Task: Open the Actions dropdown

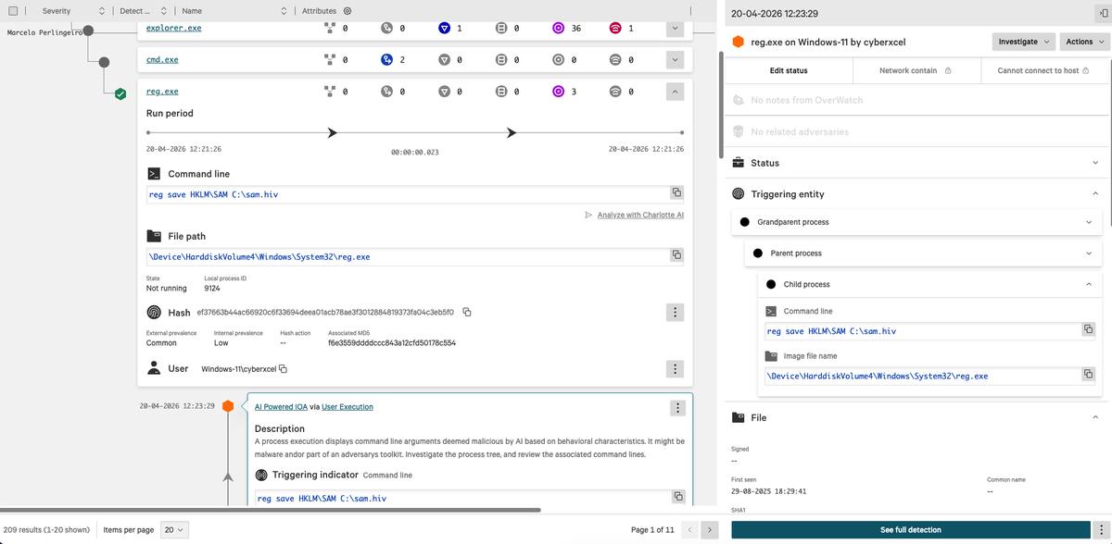Action: [x=1085, y=42]
